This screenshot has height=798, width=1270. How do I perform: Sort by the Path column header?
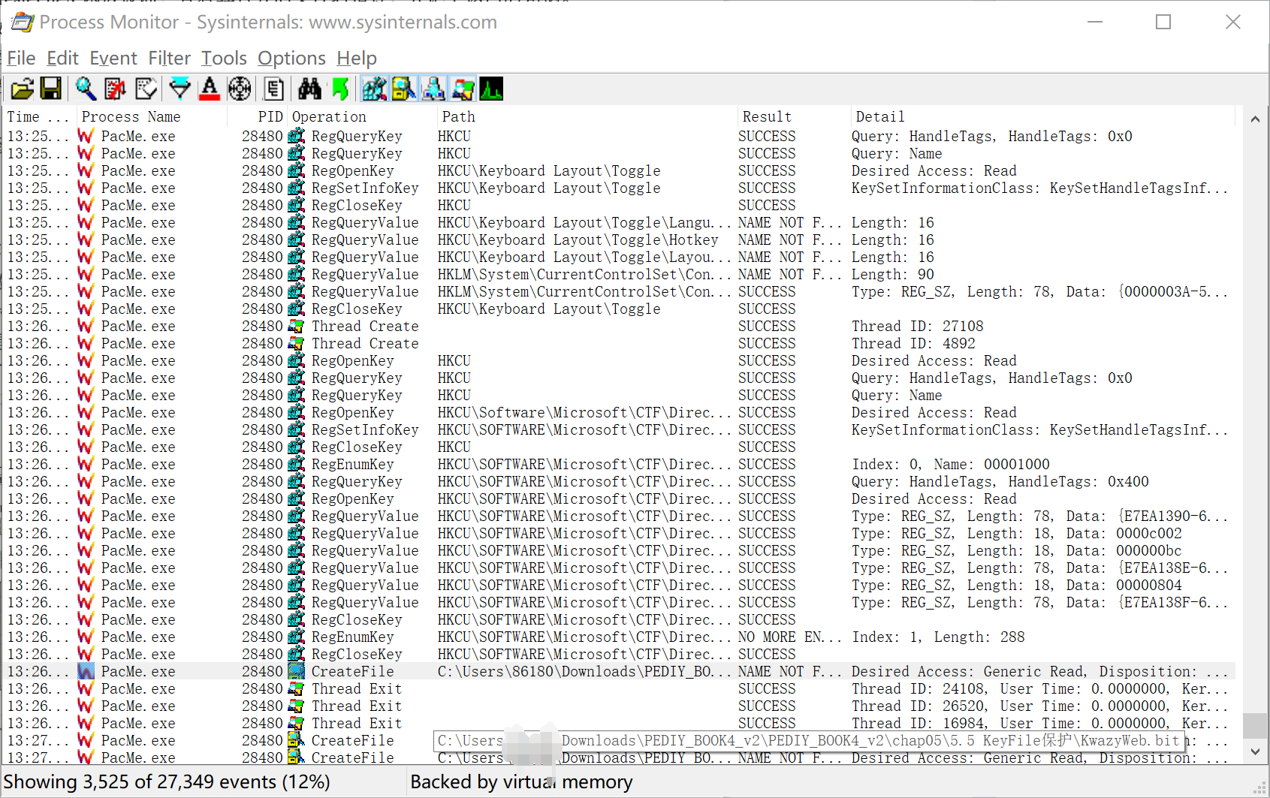pyautogui.click(x=587, y=116)
